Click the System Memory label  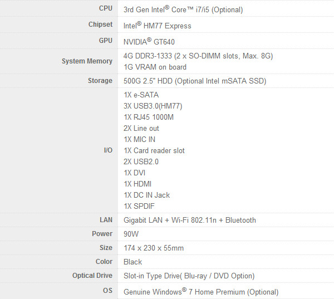point(87,61)
